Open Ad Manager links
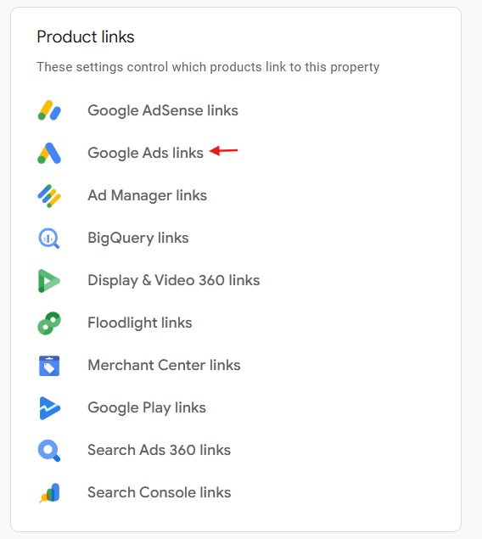The width and height of the screenshot is (482, 539). coord(148,195)
